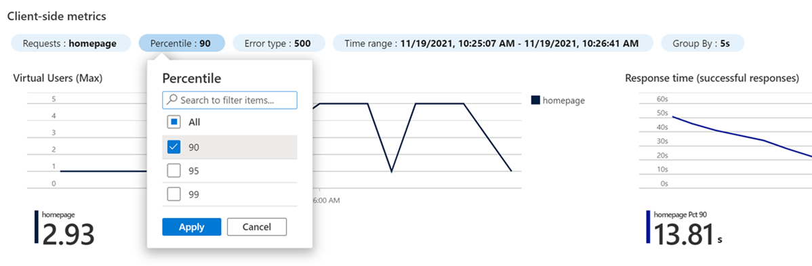Screen dimensions: 812x266
Task: Cancel the percentile filter popup
Action: click(257, 227)
